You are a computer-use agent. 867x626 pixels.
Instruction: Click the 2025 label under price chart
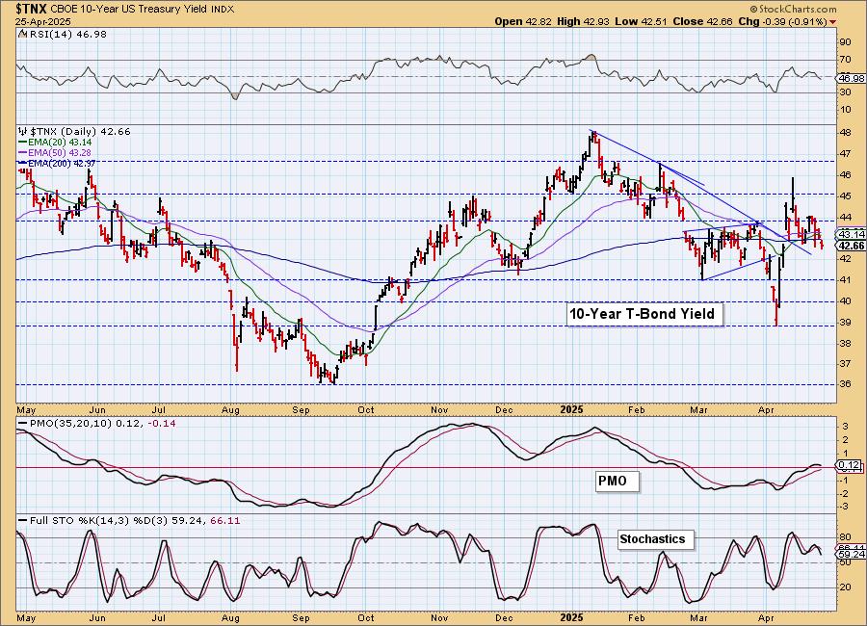coord(571,409)
